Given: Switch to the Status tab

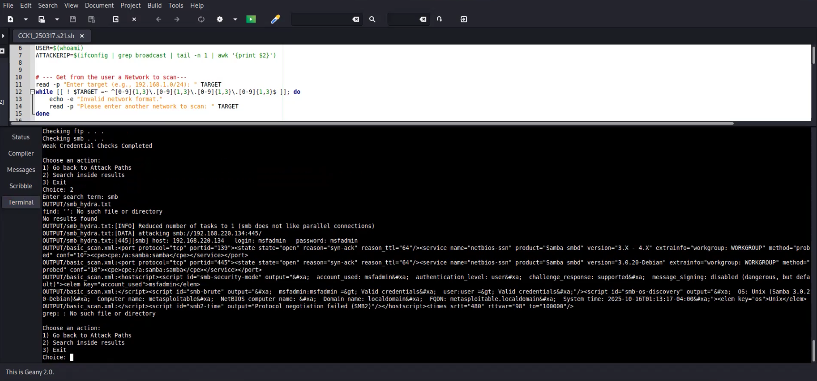Looking at the screenshot, I should tap(21, 137).
